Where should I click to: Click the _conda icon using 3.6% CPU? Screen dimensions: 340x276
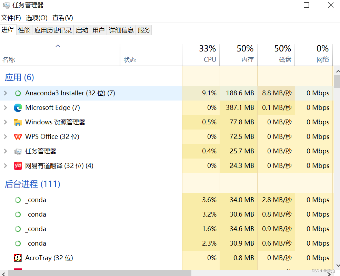[18, 200]
